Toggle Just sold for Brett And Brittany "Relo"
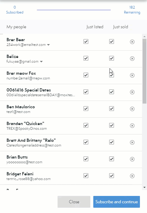This screenshot has height=213, width=147. (x=112, y=142)
